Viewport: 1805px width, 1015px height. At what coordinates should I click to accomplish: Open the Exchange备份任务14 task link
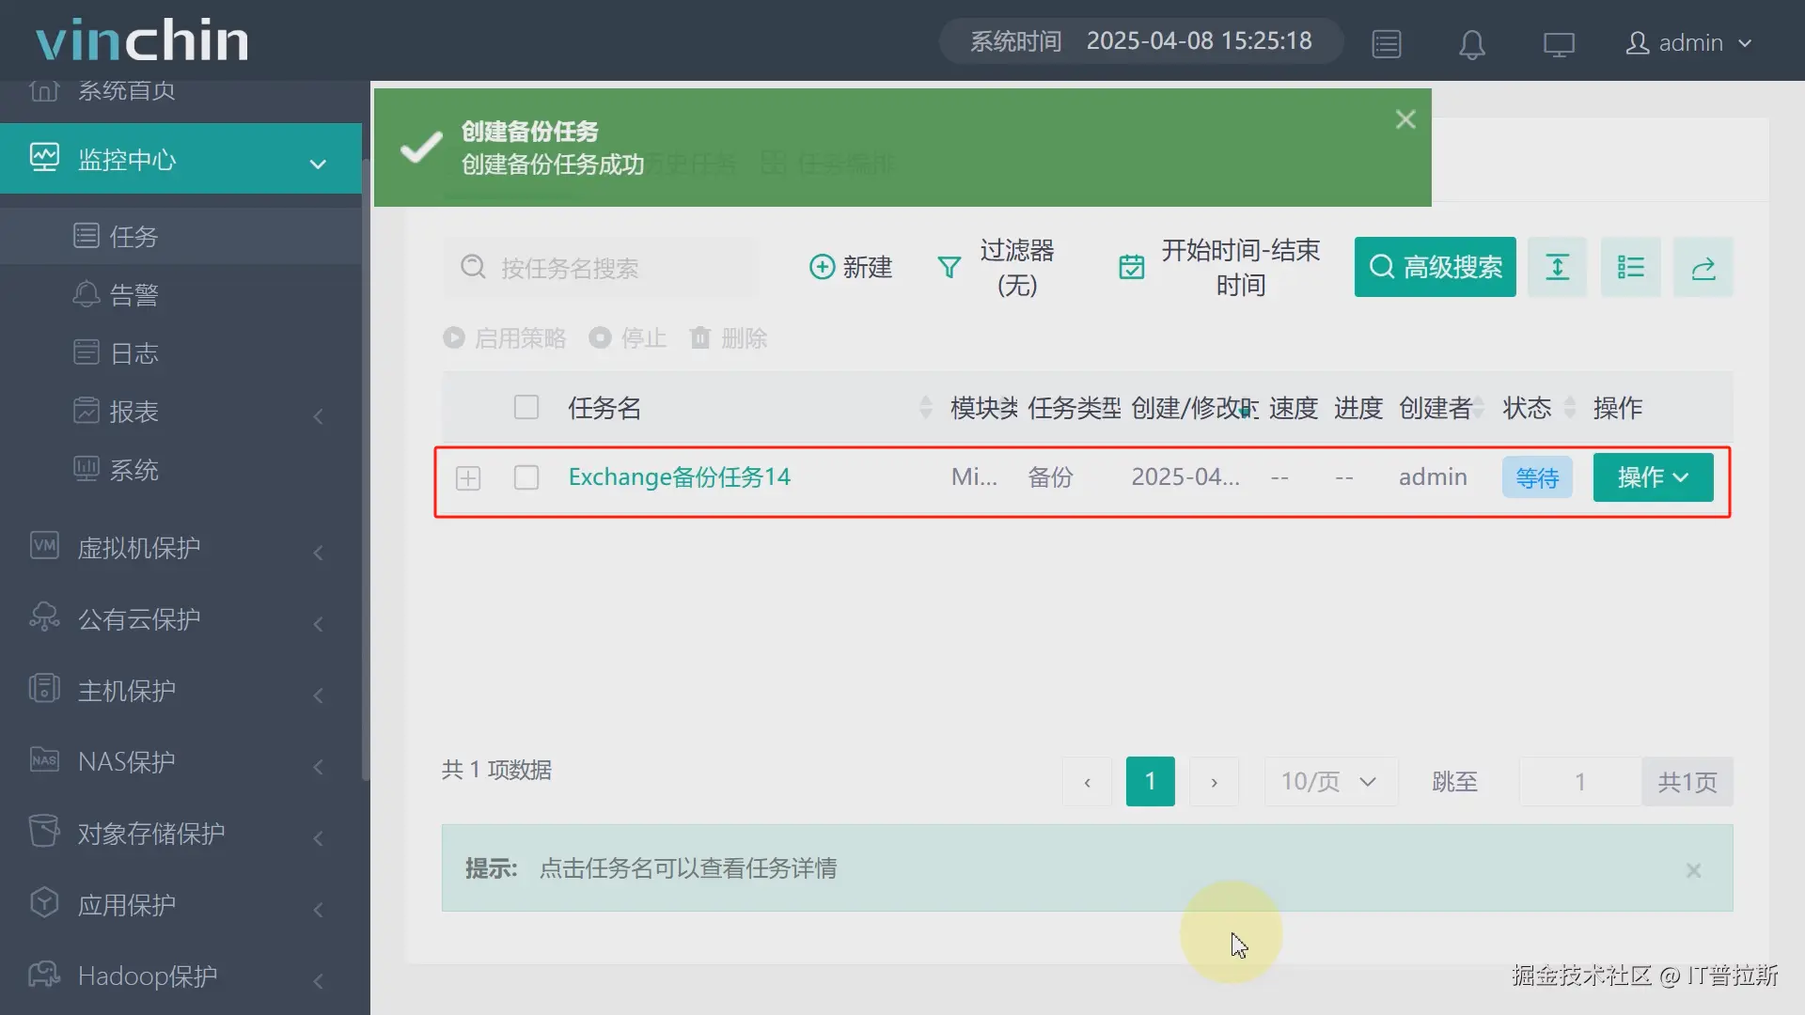coord(679,477)
